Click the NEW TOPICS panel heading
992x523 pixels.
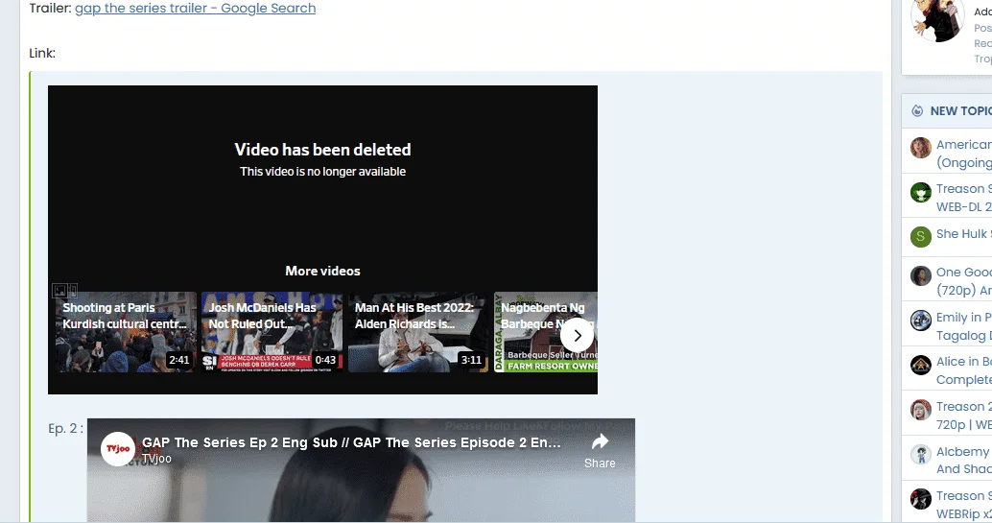point(960,110)
